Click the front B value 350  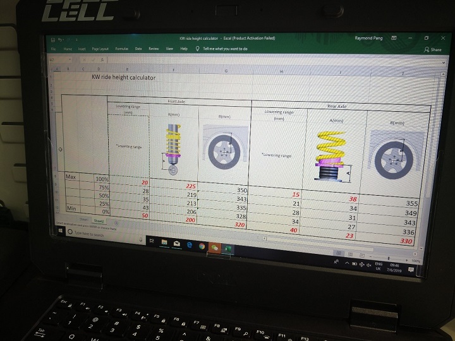coord(241,190)
